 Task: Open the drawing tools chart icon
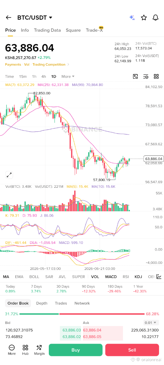[135, 77]
